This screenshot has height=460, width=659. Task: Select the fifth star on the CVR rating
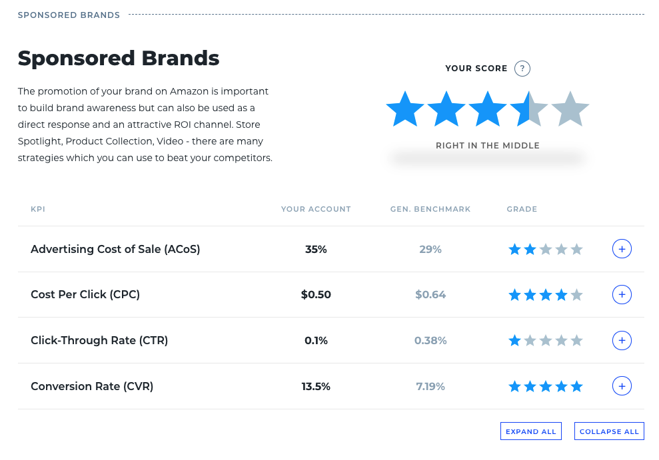coord(577,385)
